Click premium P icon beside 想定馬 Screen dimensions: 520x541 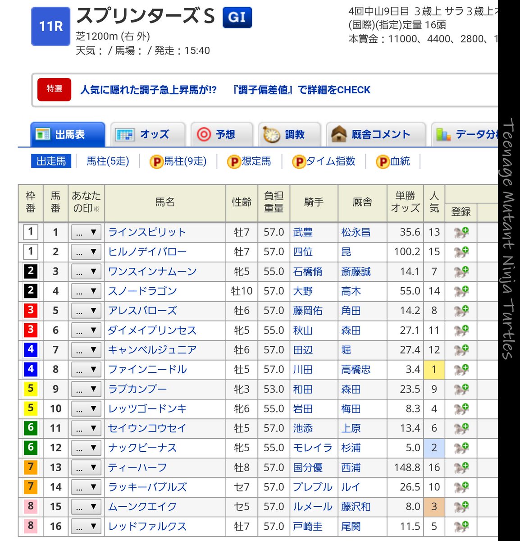coord(234,162)
